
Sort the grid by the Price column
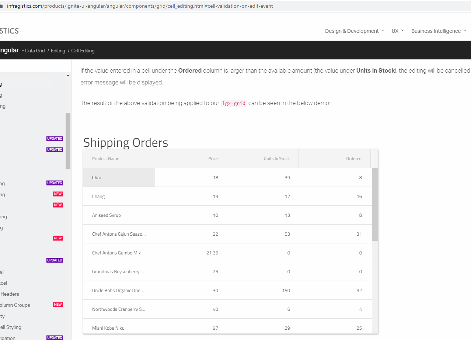click(213, 158)
